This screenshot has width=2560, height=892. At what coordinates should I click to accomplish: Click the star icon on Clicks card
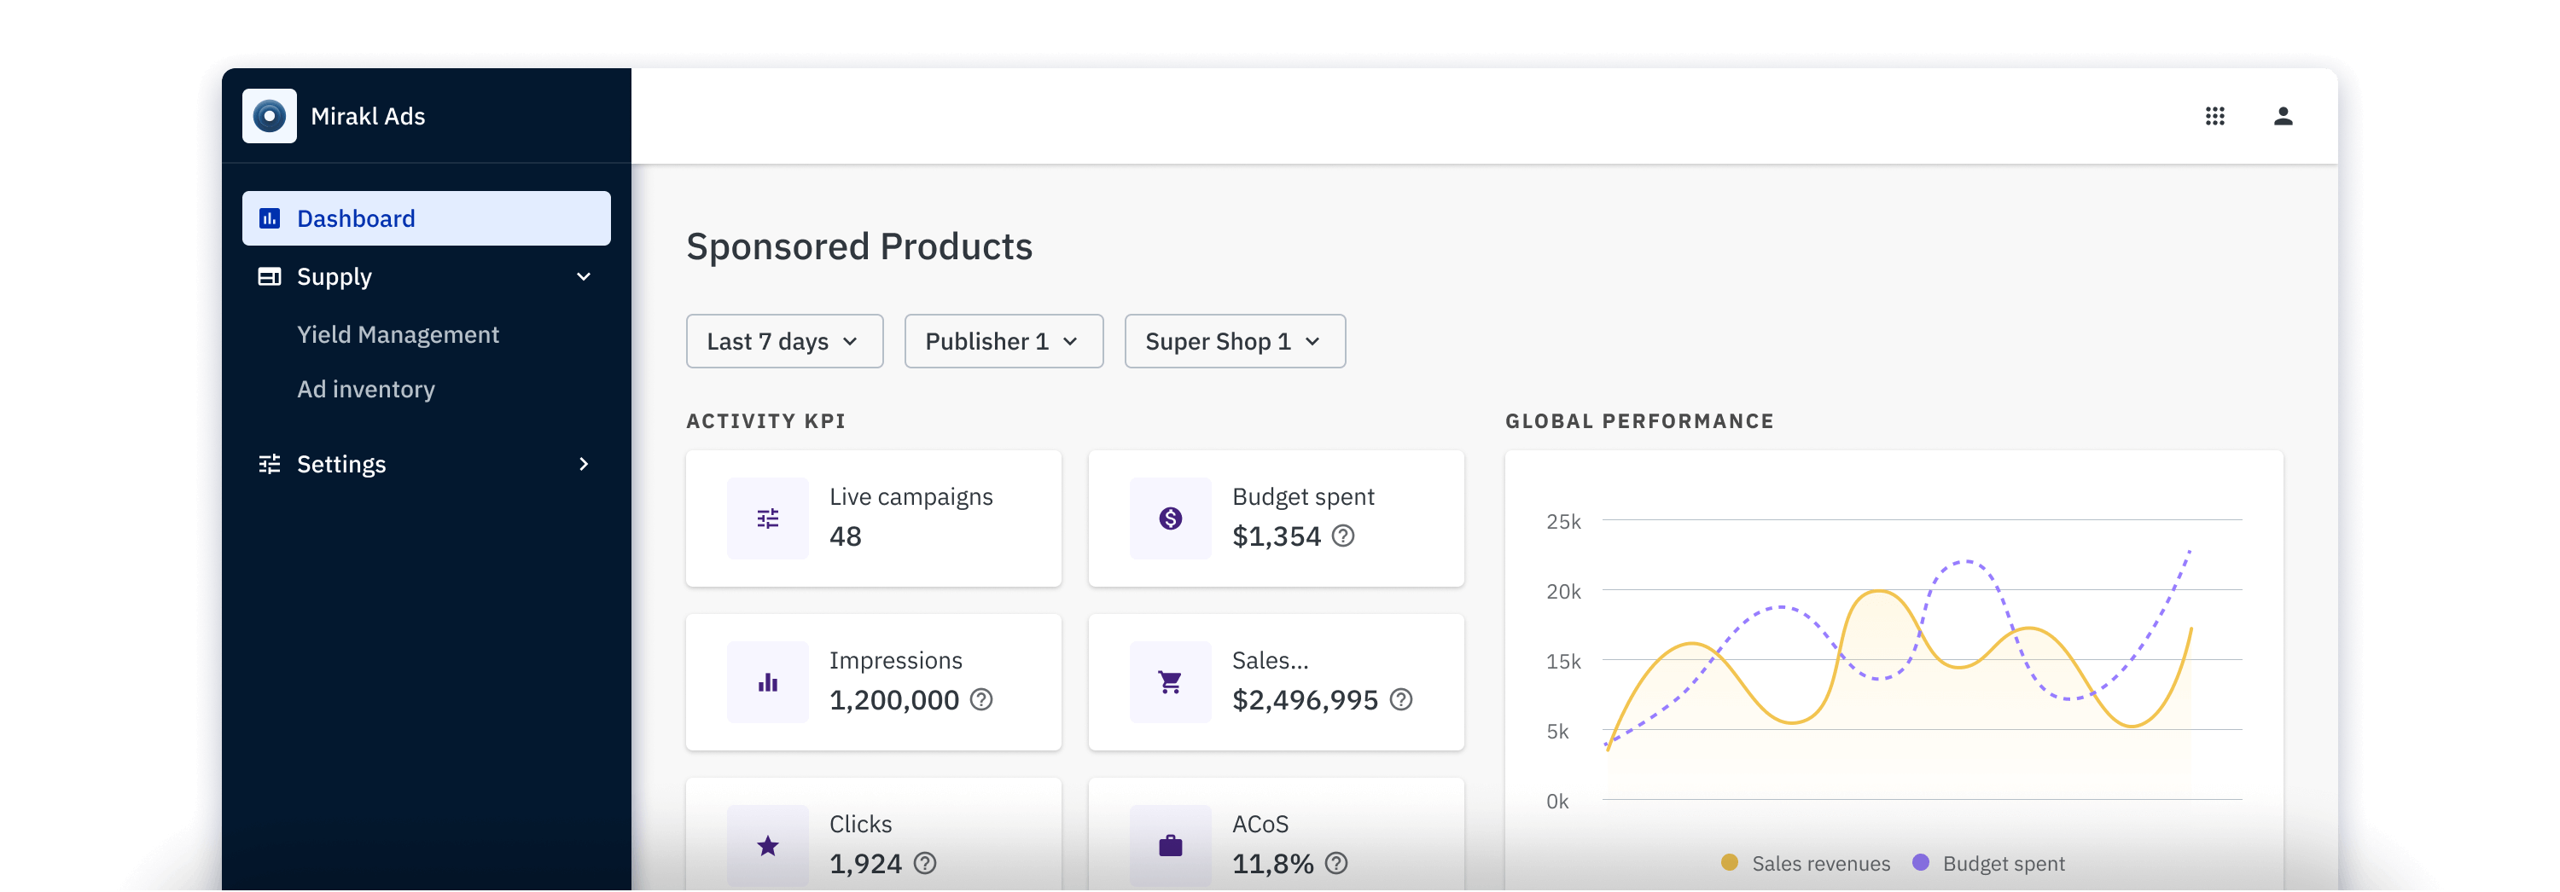[767, 845]
